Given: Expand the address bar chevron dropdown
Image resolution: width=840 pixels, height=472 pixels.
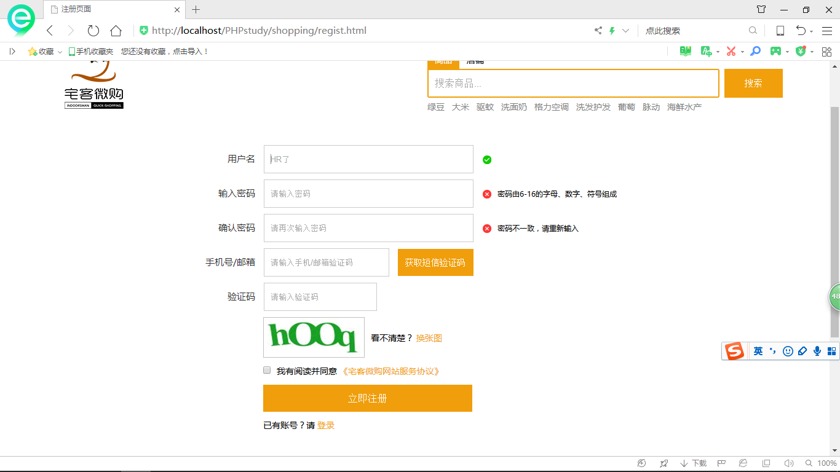Looking at the screenshot, I should [x=625, y=31].
